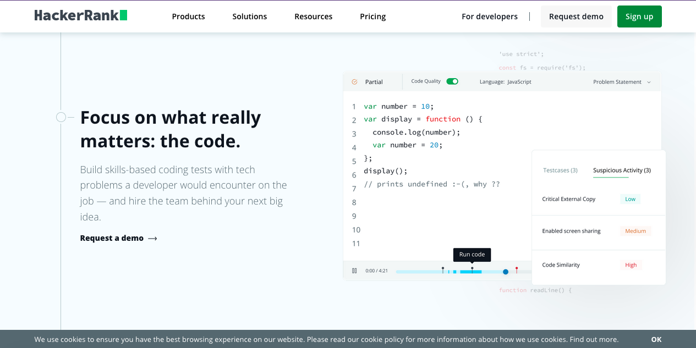Dismiss the cookie notice with OK
This screenshot has width=696, height=348.
(x=656, y=339)
